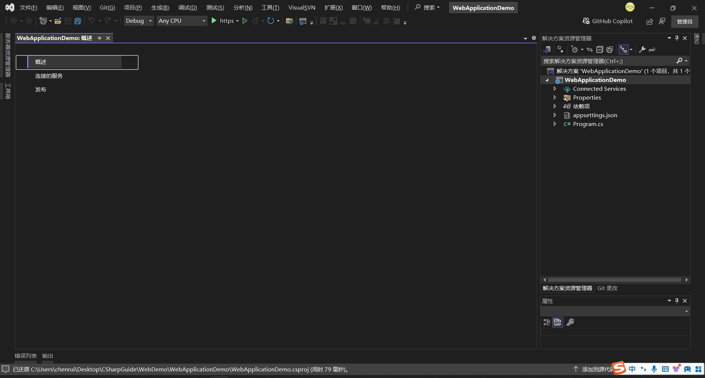Select 连接的服务 in overview sidebar

click(49, 76)
